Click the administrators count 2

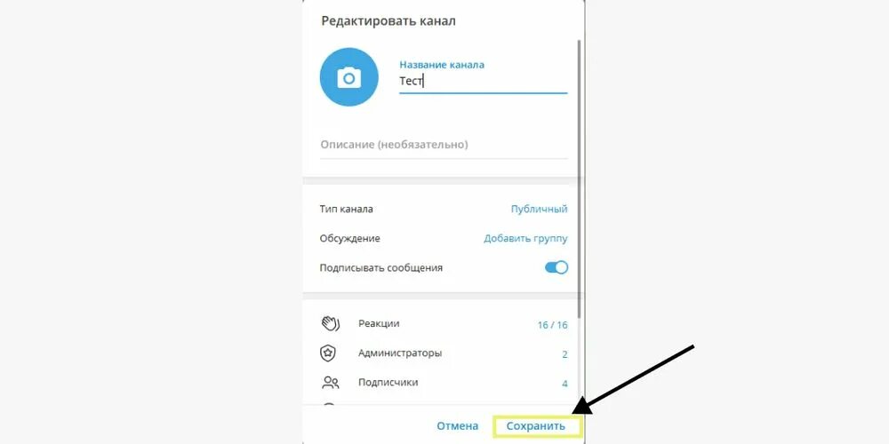coord(565,354)
